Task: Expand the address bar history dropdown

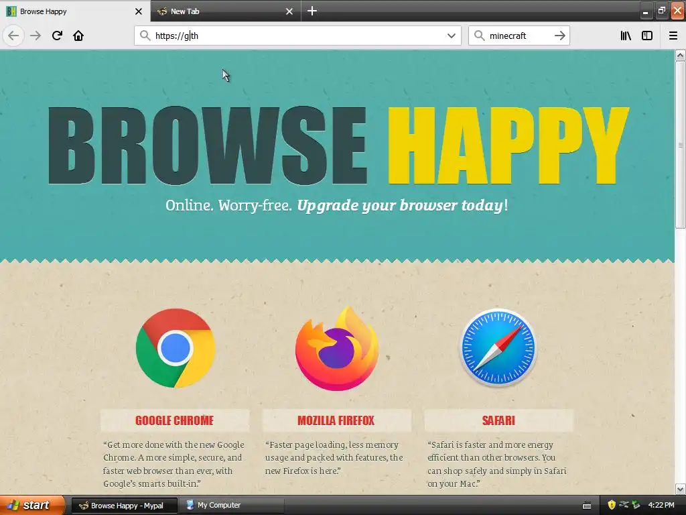Action: point(451,36)
